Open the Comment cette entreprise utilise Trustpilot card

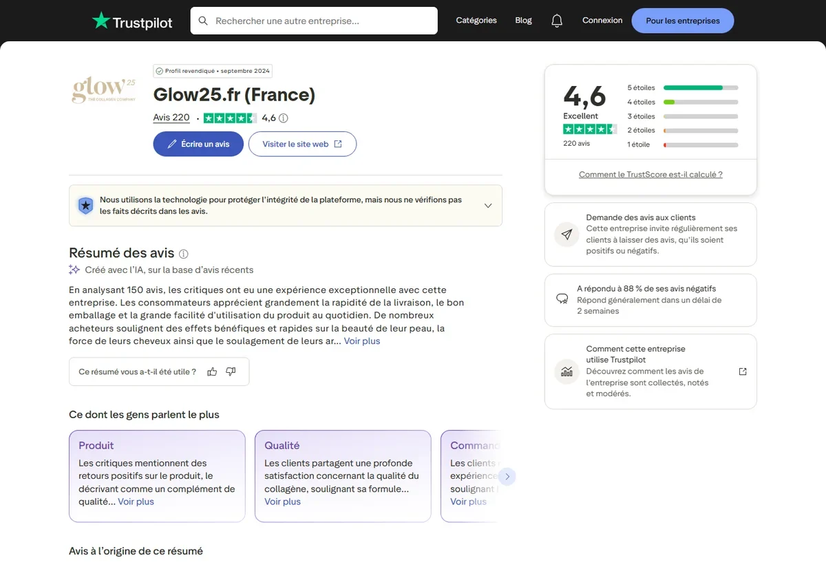pyautogui.click(x=650, y=371)
